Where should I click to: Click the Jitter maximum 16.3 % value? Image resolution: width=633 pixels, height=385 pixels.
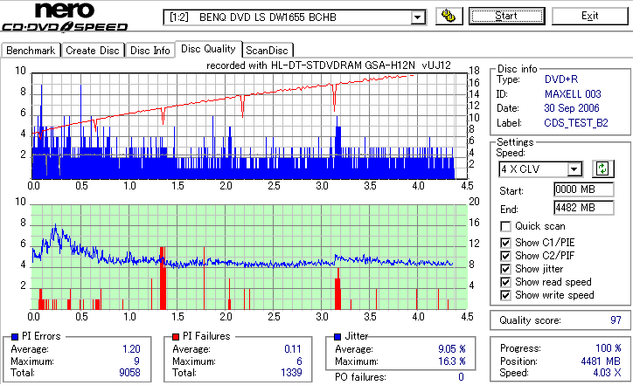(452, 361)
